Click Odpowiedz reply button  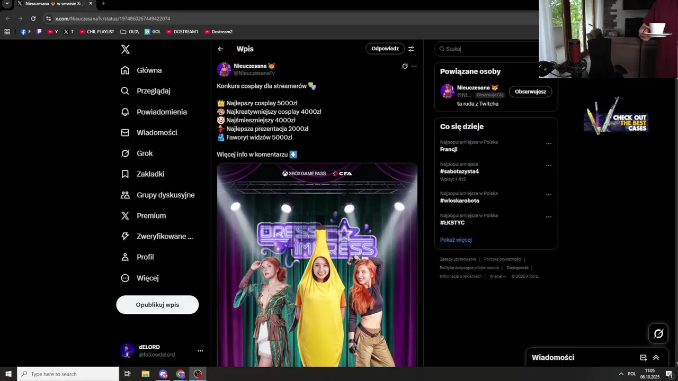click(x=385, y=49)
